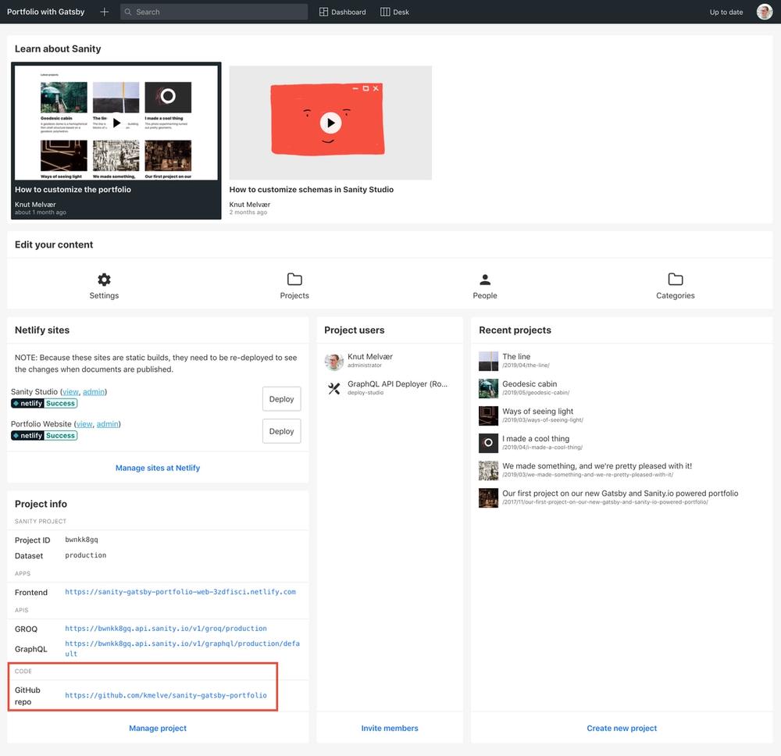This screenshot has height=756, width=781.
Task: Open 'Our first project on our new Gatsby' project
Action: [622, 497]
